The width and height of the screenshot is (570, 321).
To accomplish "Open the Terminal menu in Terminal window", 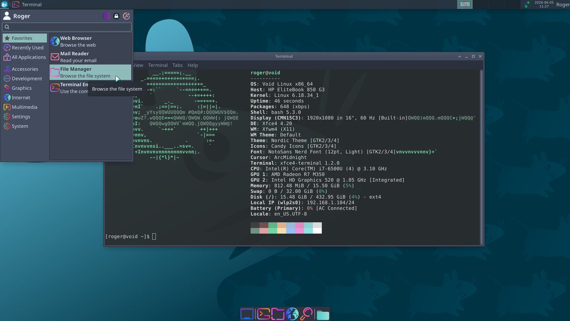I will pyautogui.click(x=158, y=65).
